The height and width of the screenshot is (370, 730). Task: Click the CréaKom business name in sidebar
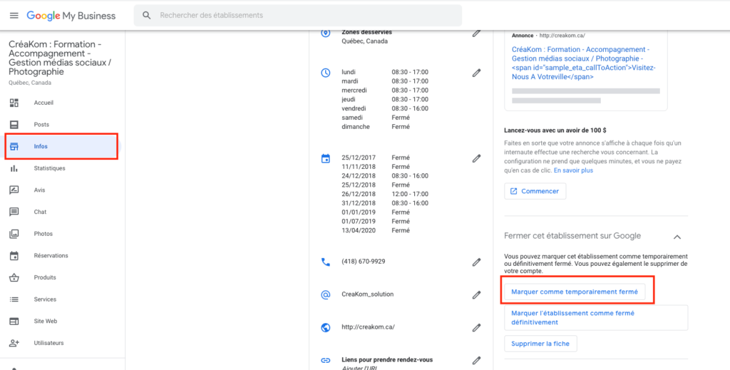tap(60, 58)
